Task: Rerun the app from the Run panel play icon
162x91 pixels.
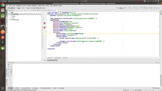Action: [9, 65]
